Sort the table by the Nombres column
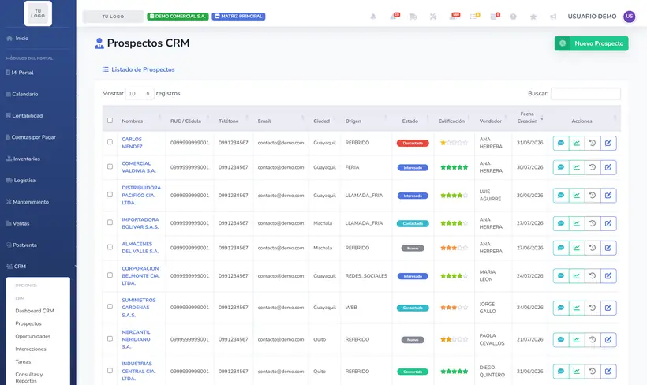The width and height of the screenshot is (647, 385). click(x=141, y=119)
